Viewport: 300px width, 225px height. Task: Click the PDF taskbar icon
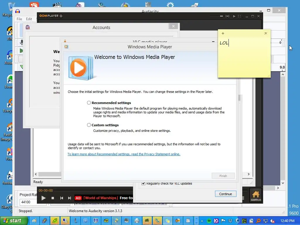coord(106,221)
